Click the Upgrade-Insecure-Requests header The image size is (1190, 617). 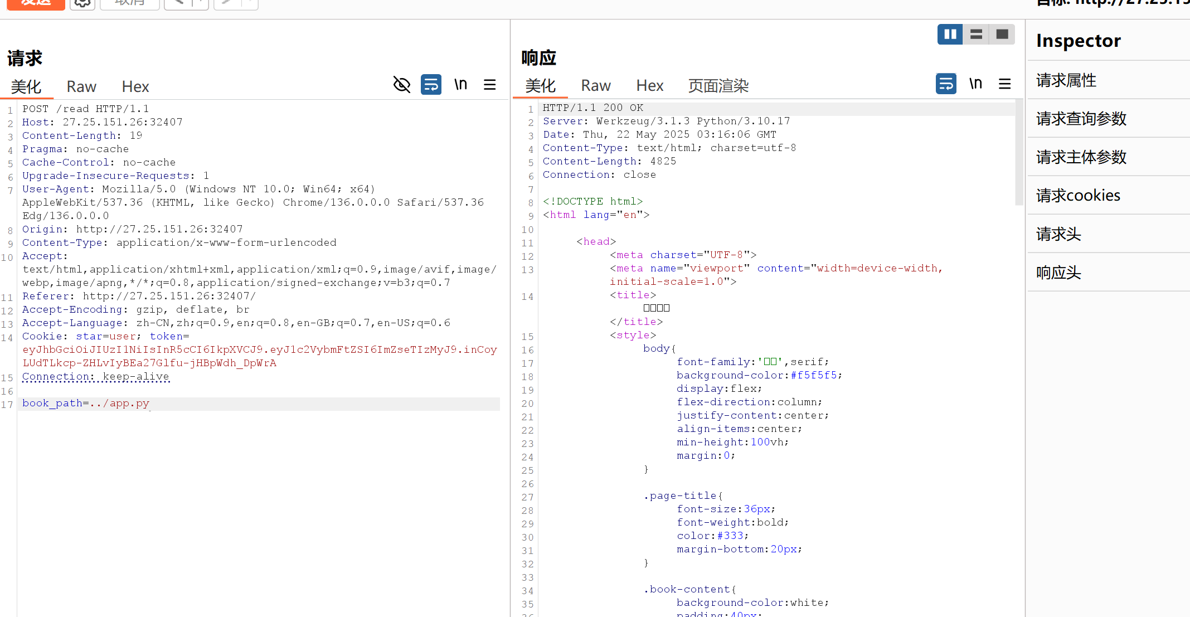pyautogui.click(x=116, y=176)
